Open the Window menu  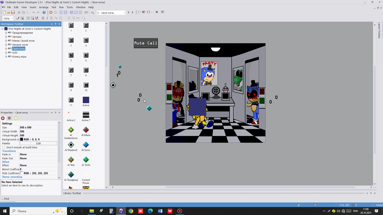click(x=80, y=7)
